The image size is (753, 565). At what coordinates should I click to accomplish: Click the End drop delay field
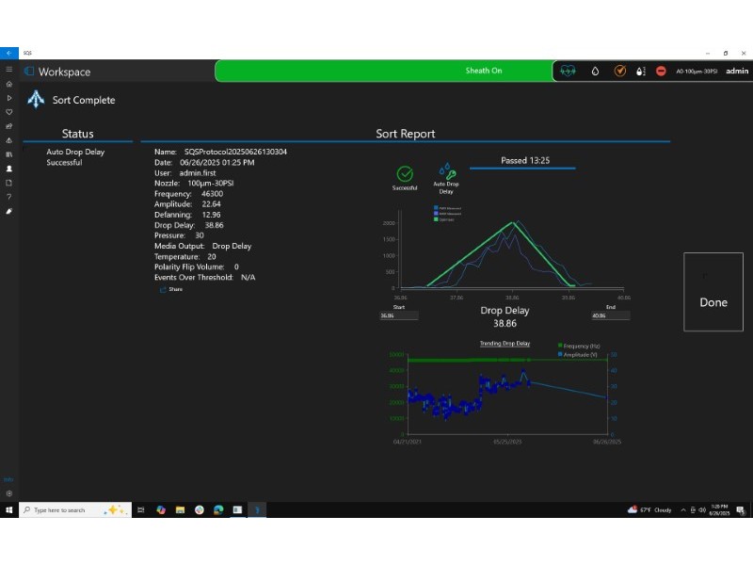(610, 315)
